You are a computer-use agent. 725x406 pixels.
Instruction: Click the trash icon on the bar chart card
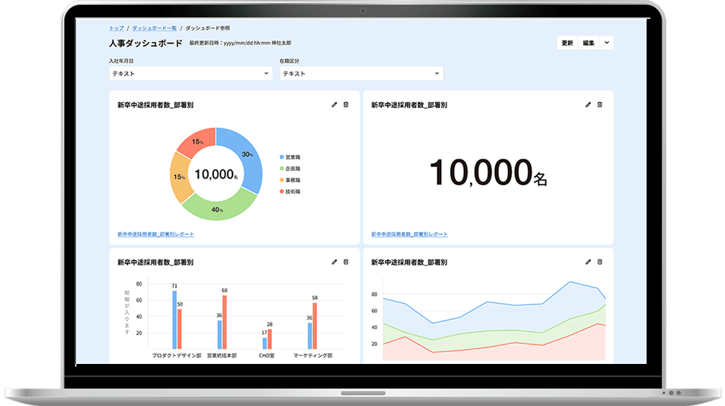coord(346,262)
